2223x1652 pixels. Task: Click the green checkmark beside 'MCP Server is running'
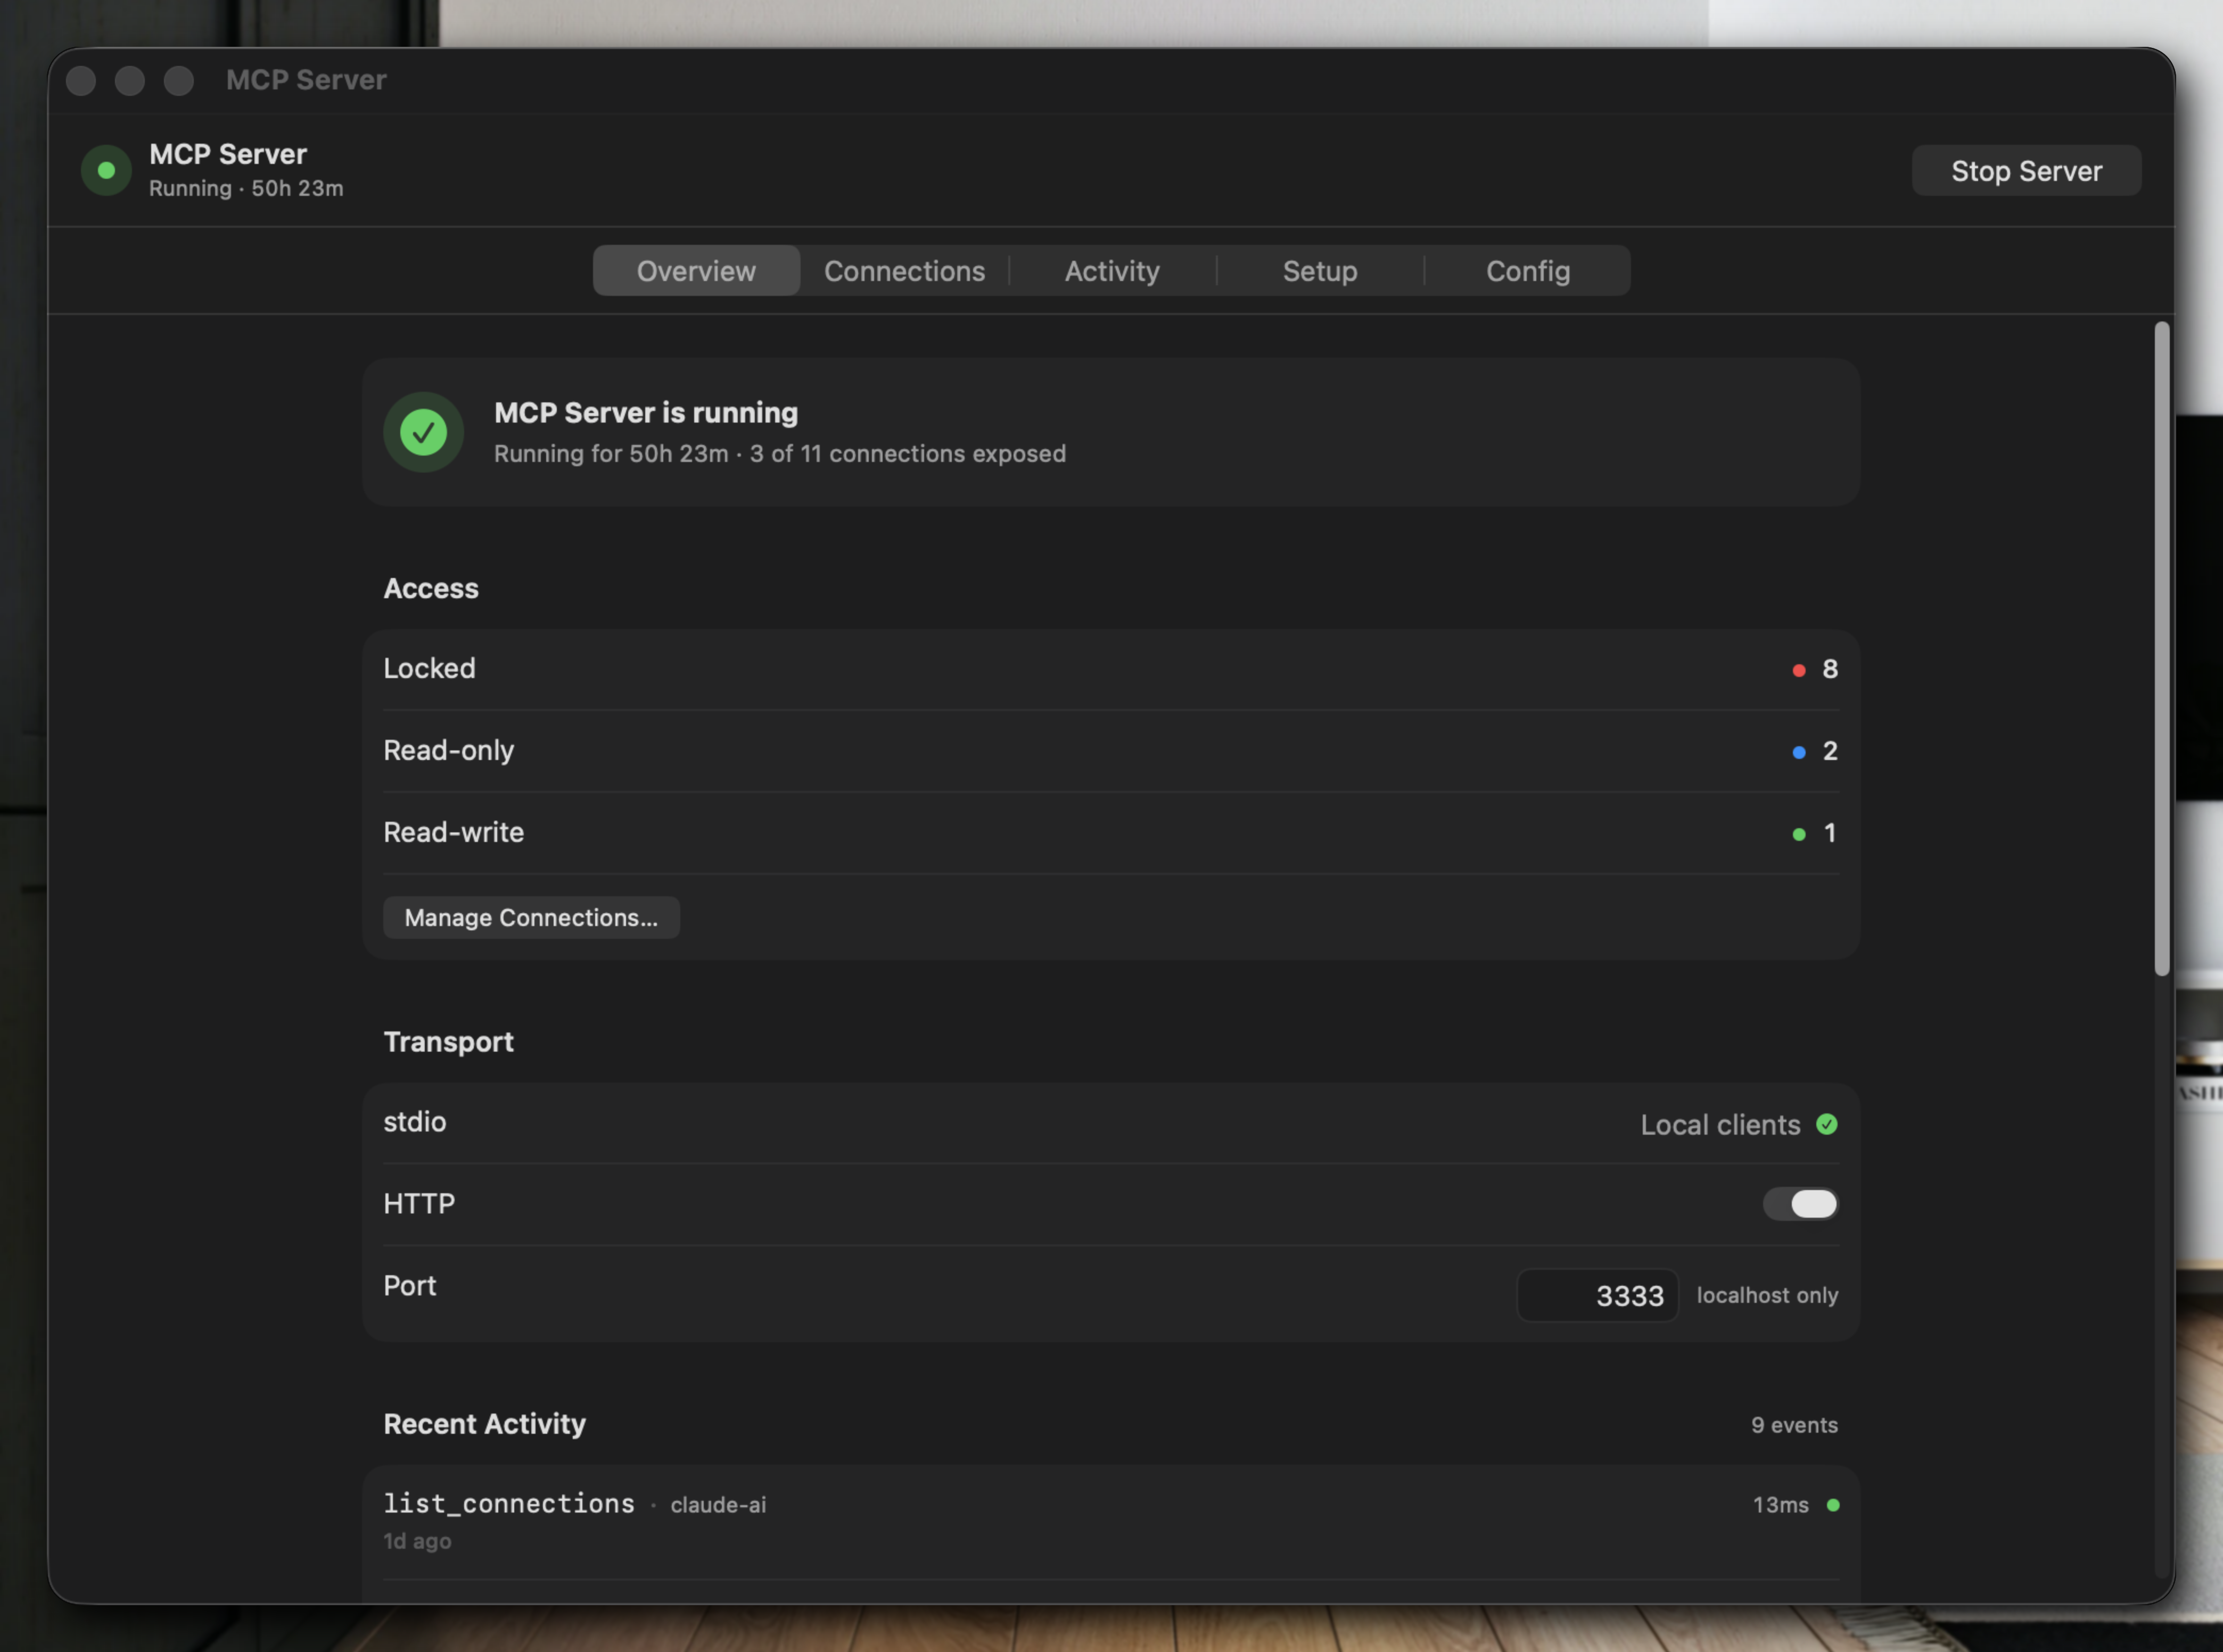423,432
